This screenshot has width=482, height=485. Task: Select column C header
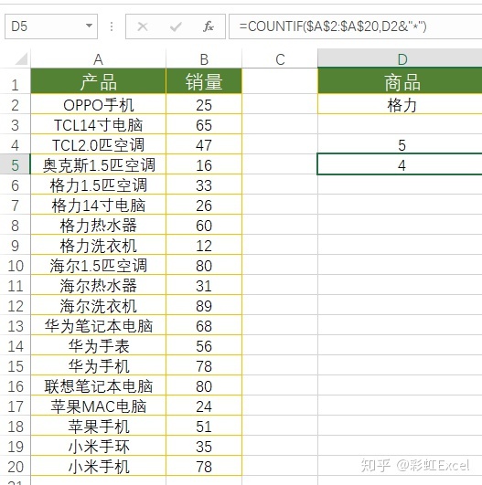click(x=280, y=59)
